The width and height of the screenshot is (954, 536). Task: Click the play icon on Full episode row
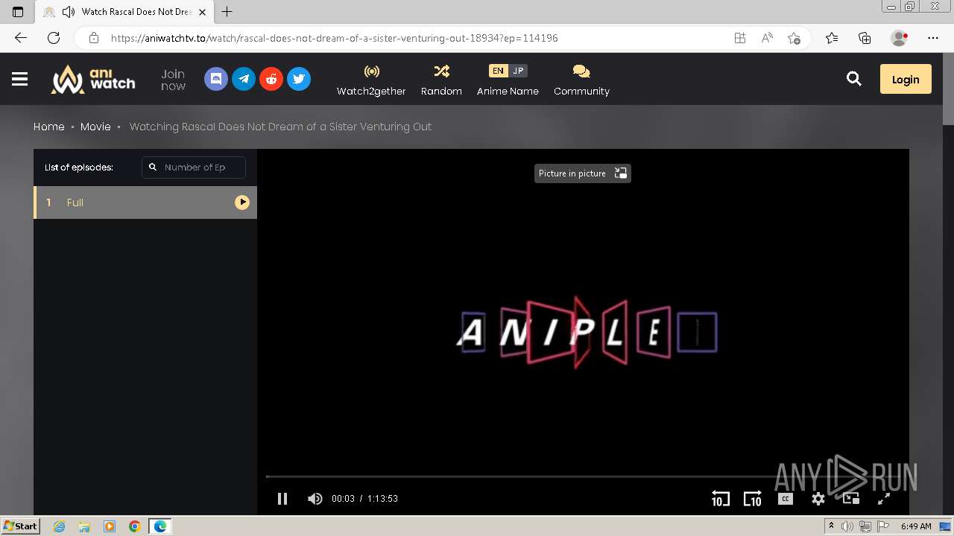(242, 202)
